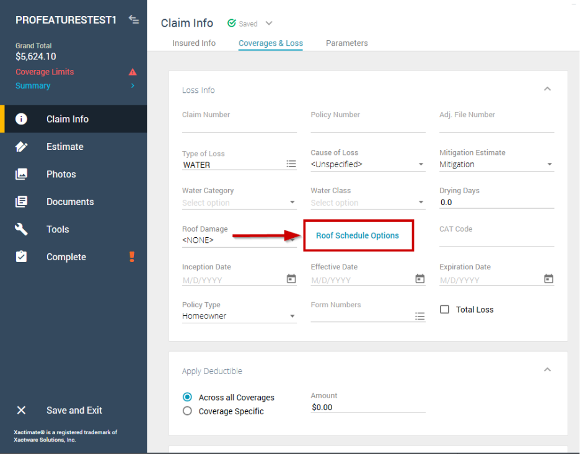Image resolution: width=580 pixels, height=454 pixels.
Task: Click the Coverage Limits warning triangle icon
Action: pos(133,72)
